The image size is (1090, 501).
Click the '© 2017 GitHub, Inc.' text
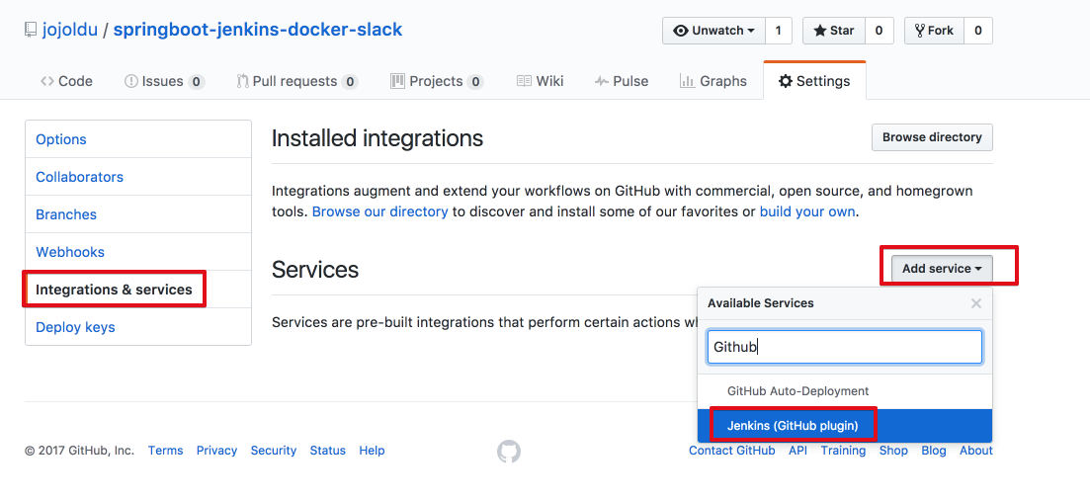point(80,451)
